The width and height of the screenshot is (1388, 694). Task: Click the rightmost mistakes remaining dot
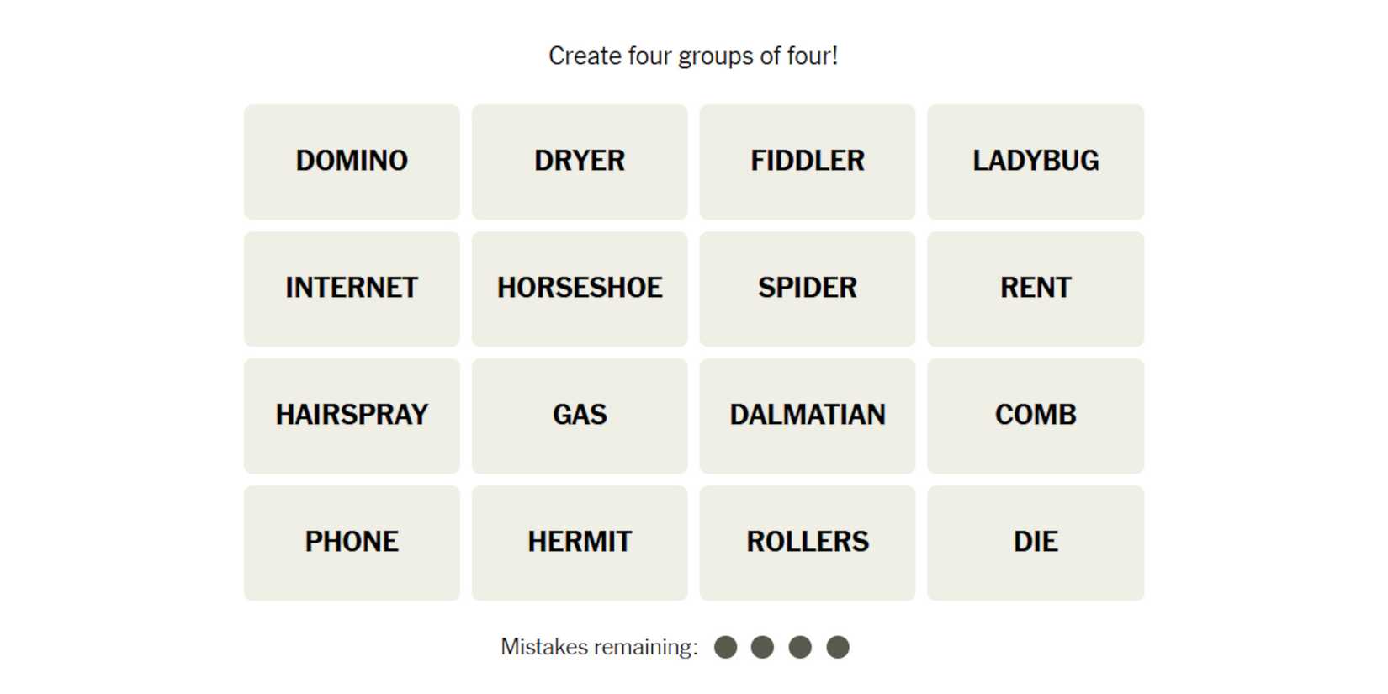[838, 647]
